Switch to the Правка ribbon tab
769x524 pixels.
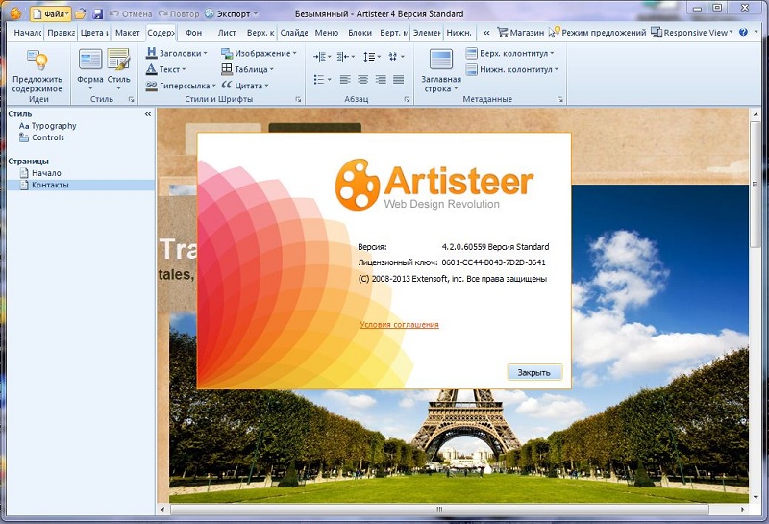(x=61, y=33)
